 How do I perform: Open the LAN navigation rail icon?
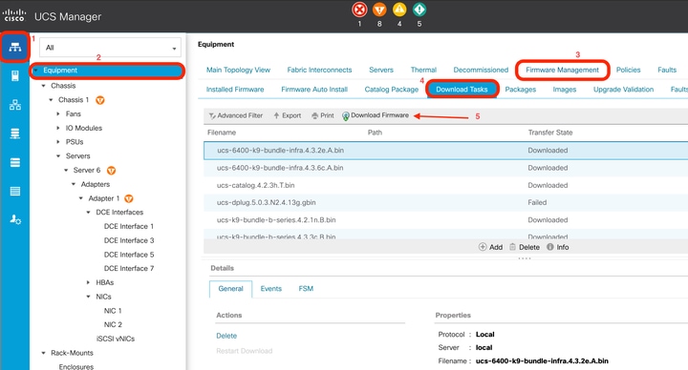(x=15, y=105)
